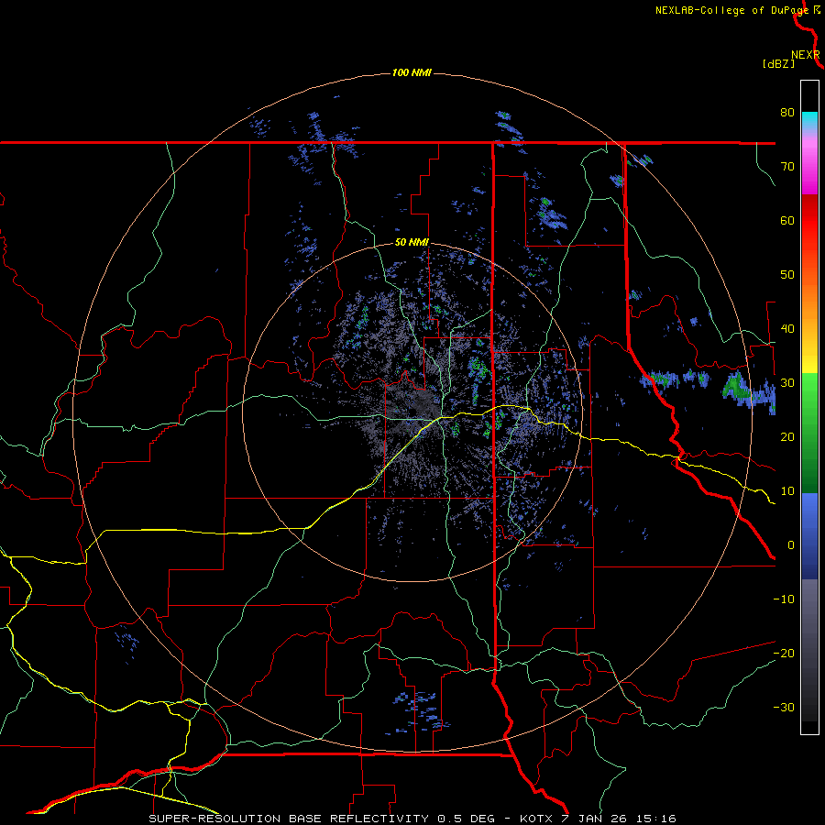
Task: Click the 10 value on the dBZ scale
Action: coord(787,491)
